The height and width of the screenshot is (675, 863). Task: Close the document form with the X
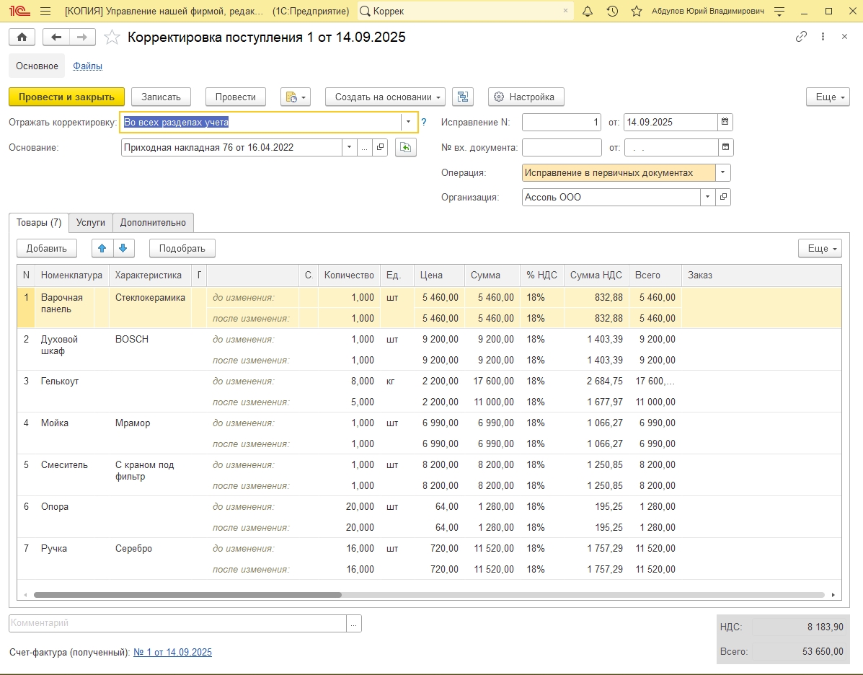[x=844, y=36]
